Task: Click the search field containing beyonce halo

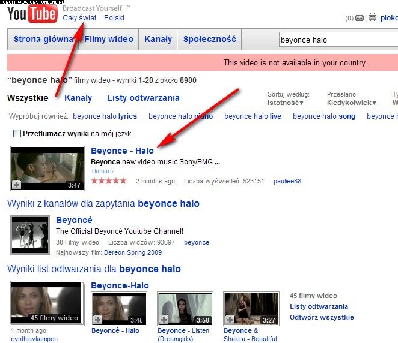Action: click(x=337, y=40)
